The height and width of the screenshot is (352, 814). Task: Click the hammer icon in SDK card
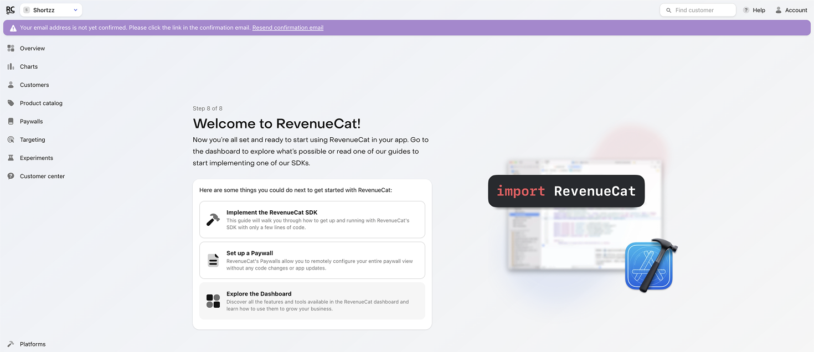pyautogui.click(x=213, y=220)
